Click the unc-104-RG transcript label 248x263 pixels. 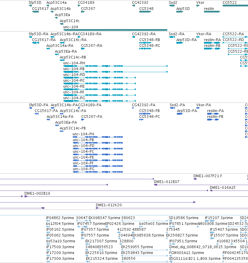(x=74, y=98)
